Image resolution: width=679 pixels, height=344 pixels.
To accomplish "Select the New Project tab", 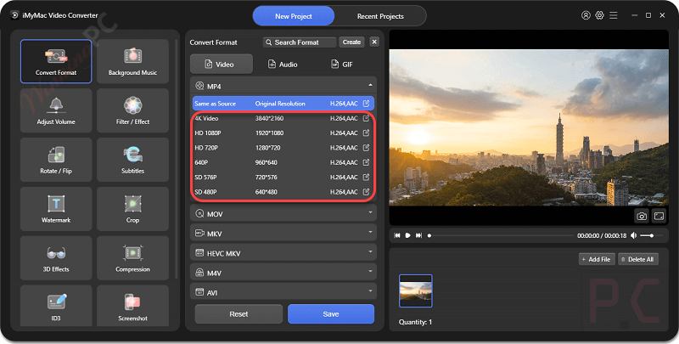I will click(294, 16).
